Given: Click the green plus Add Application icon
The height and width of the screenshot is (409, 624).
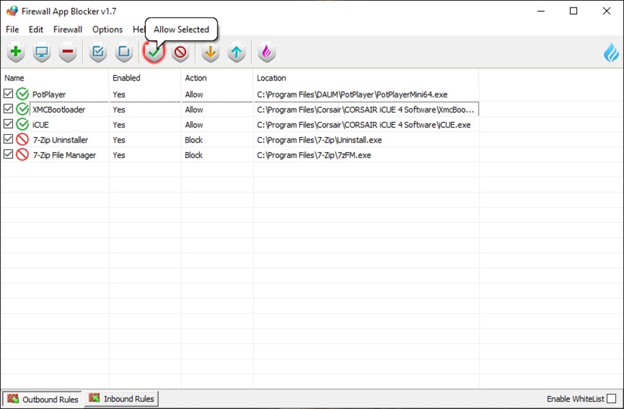Looking at the screenshot, I should [x=16, y=52].
